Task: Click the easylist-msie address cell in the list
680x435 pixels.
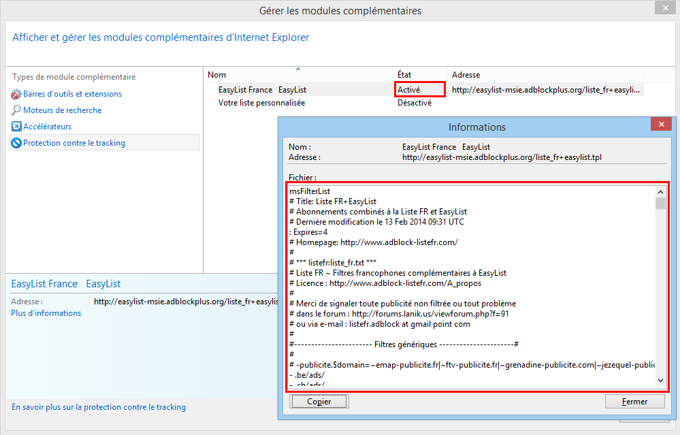Action: point(545,90)
